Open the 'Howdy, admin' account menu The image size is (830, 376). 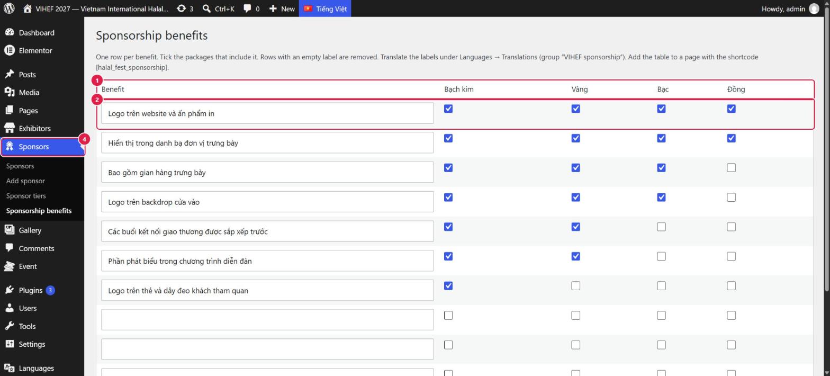pos(790,8)
